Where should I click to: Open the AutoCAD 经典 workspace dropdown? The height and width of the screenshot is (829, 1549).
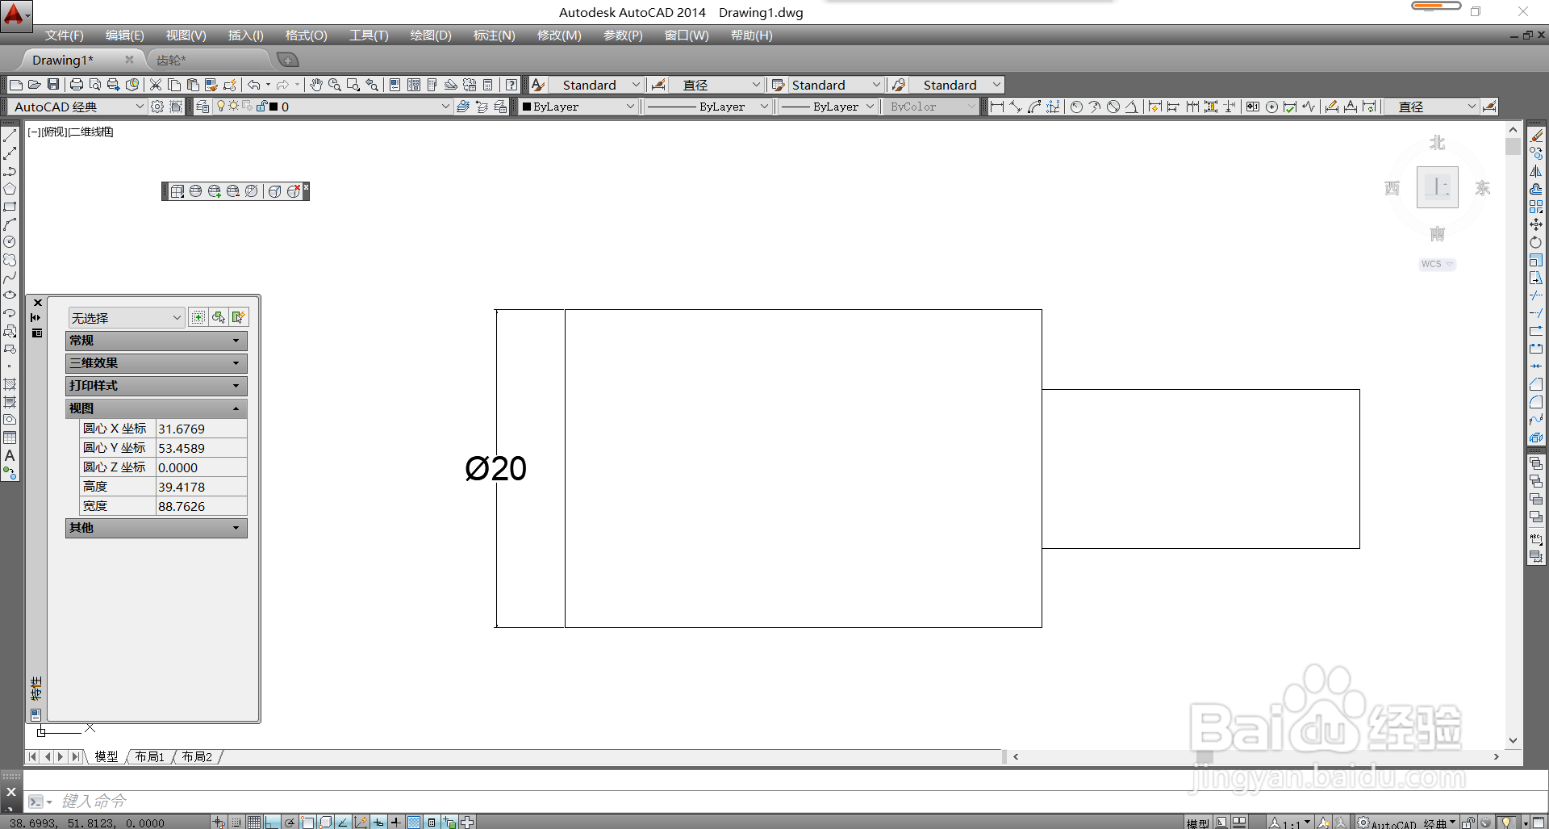(77, 107)
